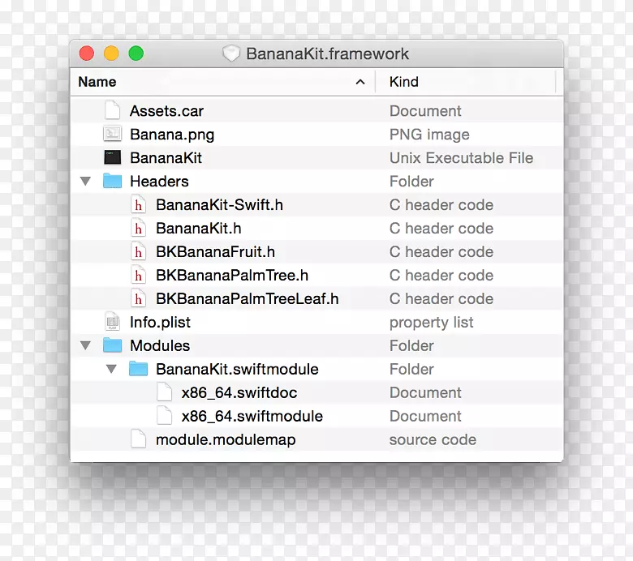
Task: Click the Modules folder icon
Action: point(112,346)
